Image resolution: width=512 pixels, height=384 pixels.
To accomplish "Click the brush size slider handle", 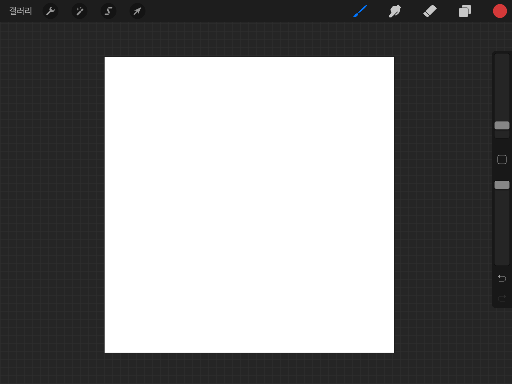I will (502, 125).
